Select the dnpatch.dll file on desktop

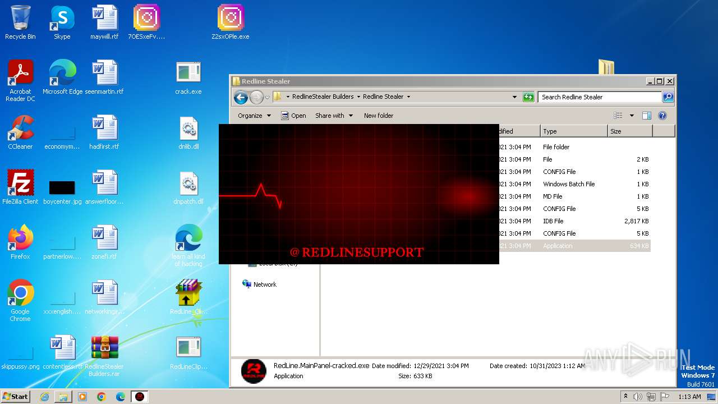(188, 187)
